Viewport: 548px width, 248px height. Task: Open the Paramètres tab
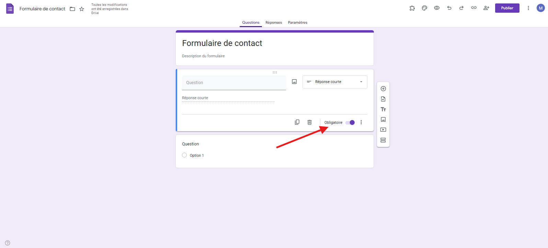pyautogui.click(x=298, y=23)
